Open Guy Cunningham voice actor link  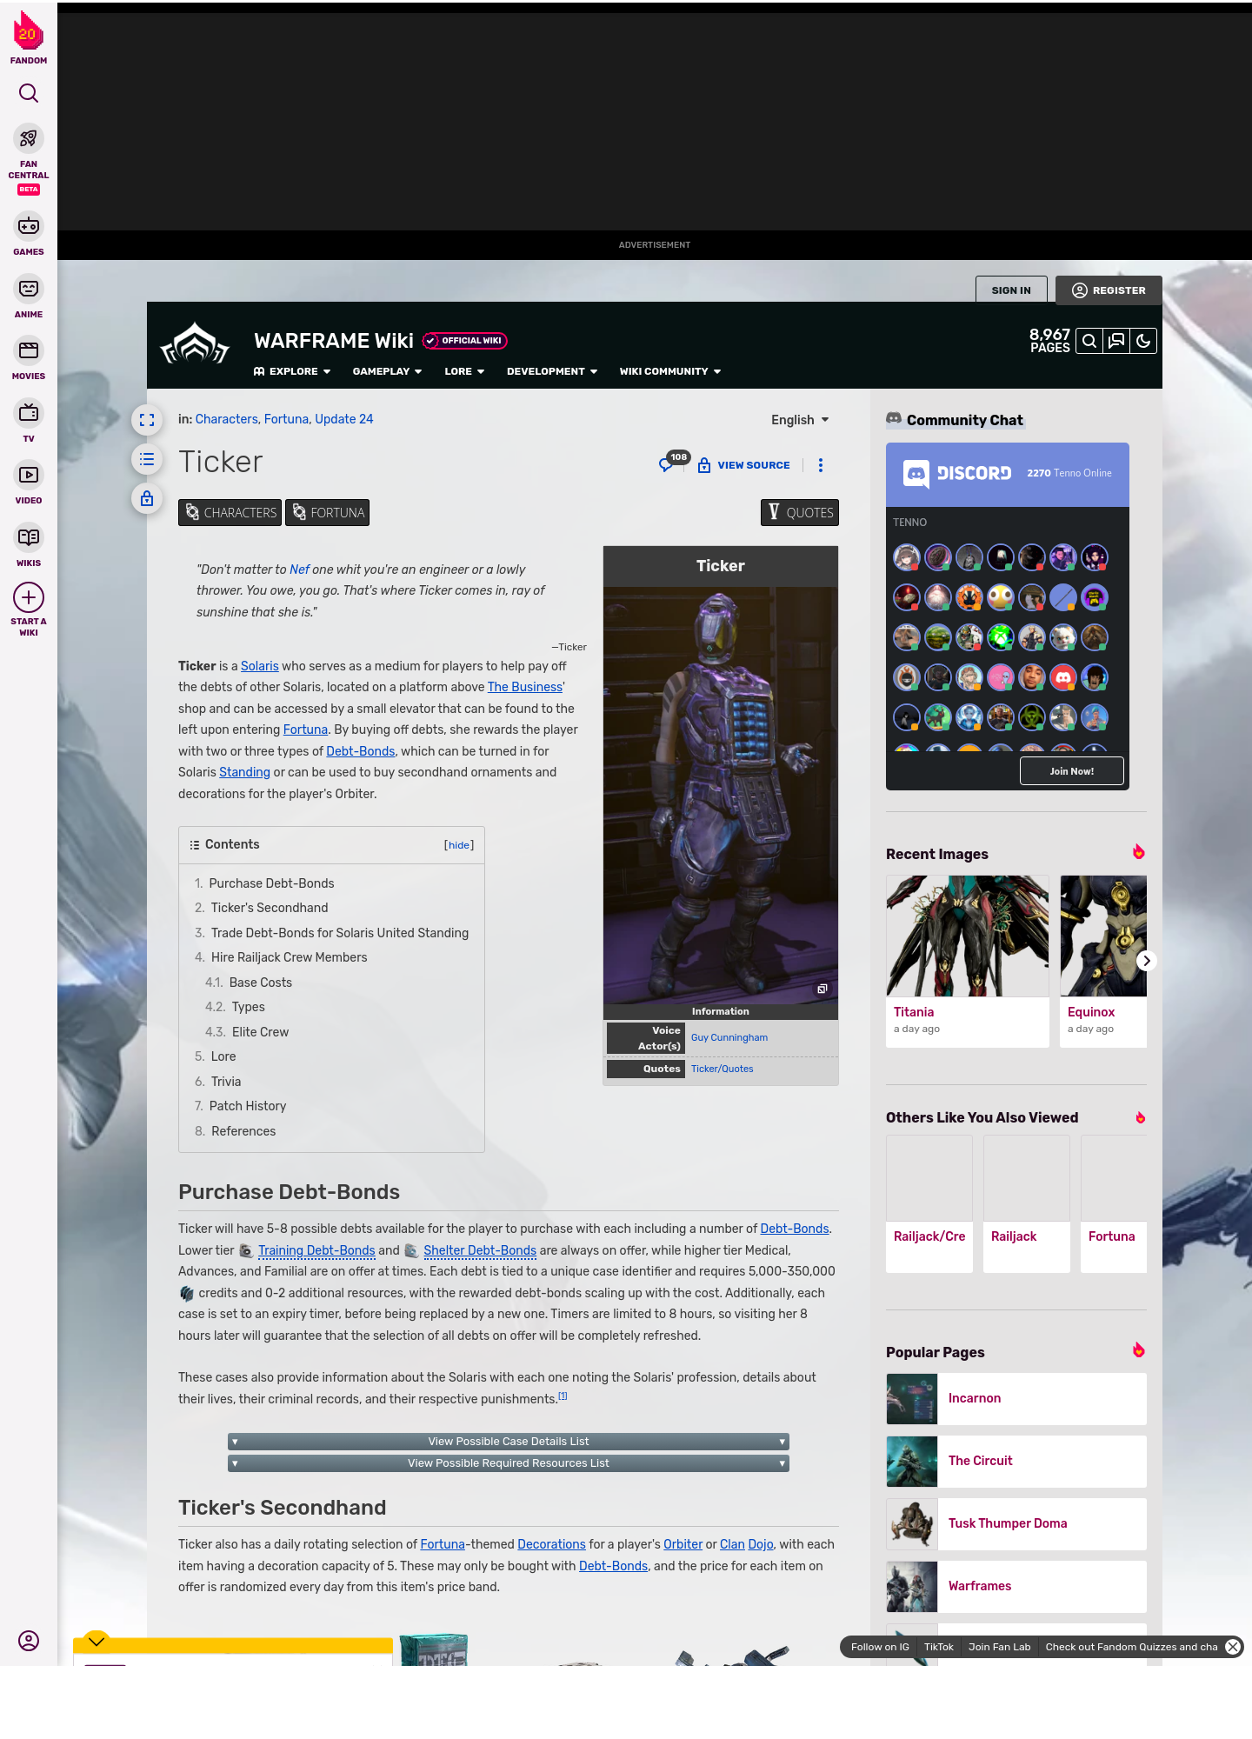point(729,1037)
